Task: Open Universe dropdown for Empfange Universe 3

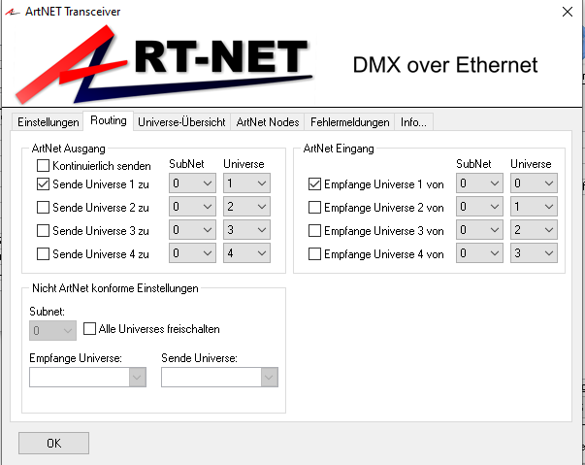Action: pos(534,230)
